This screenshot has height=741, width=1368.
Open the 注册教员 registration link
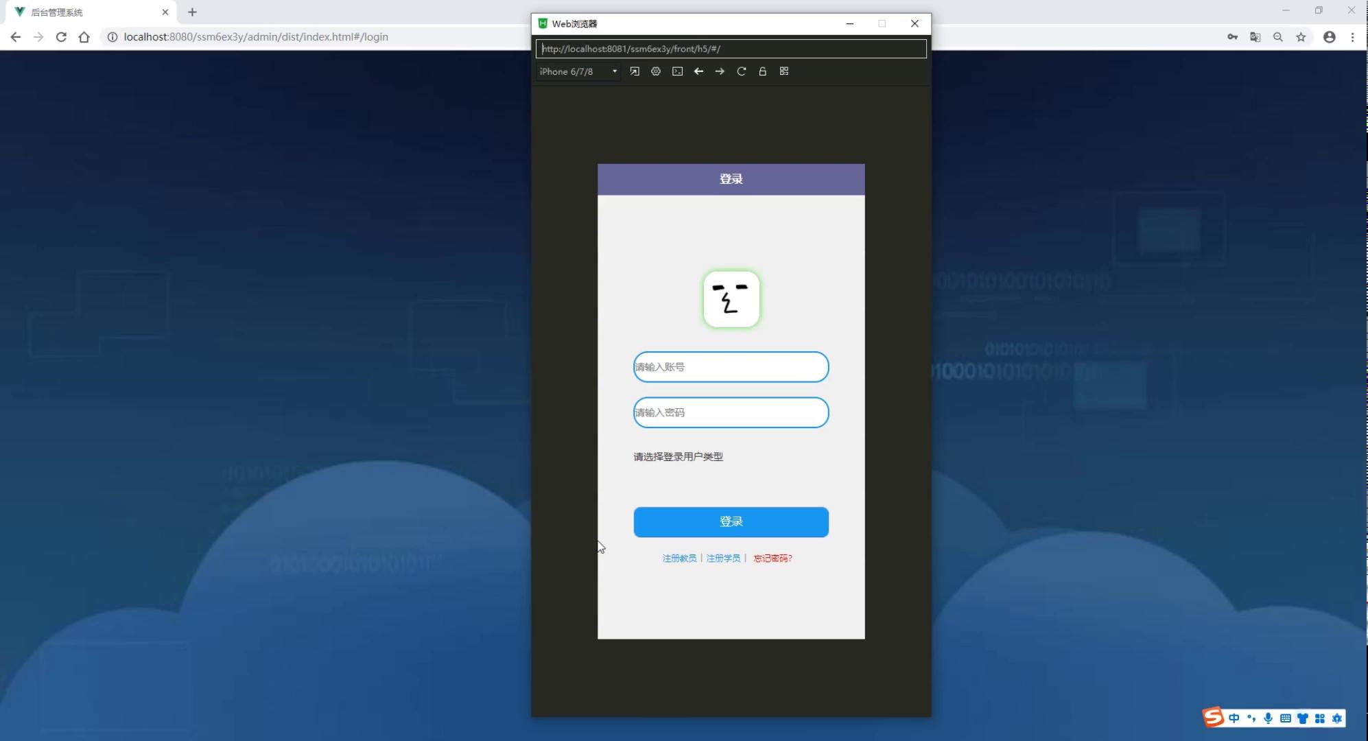tap(679, 558)
